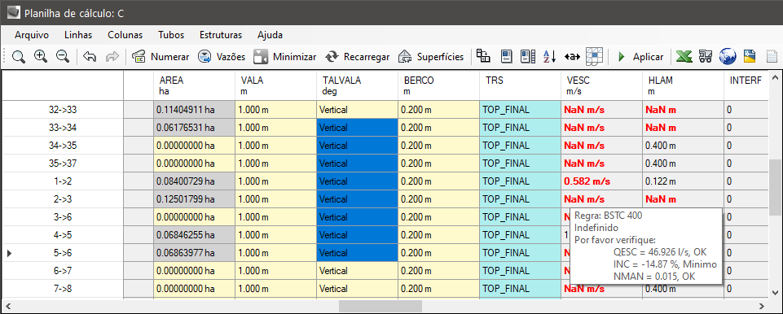783x314 pixels.
Task: Click the dump truck icon
Action: pos(706,57)
